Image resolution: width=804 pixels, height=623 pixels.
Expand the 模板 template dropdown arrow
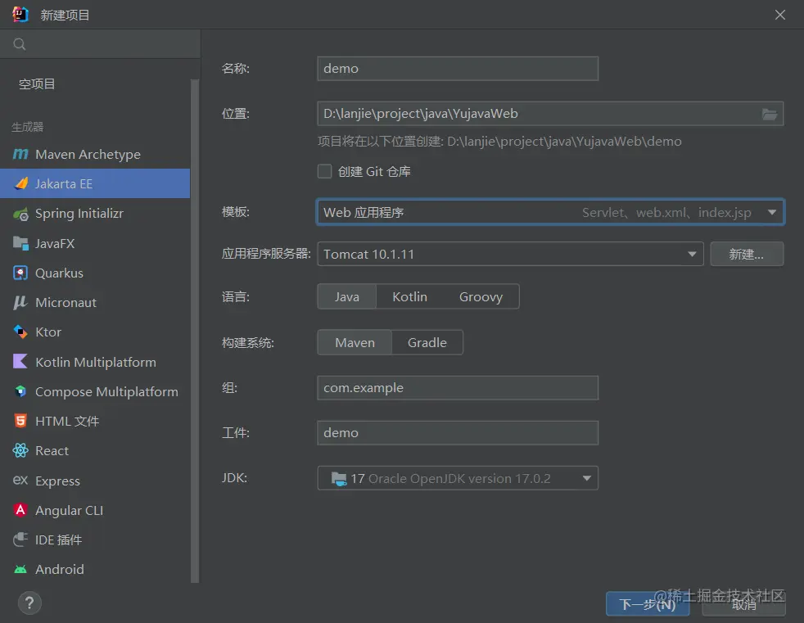tap(772, 212)
